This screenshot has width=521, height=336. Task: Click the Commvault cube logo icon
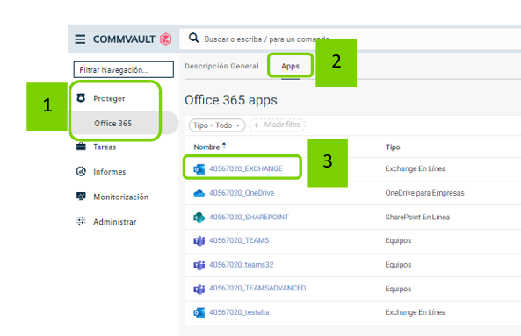click(x=165, y=39)
